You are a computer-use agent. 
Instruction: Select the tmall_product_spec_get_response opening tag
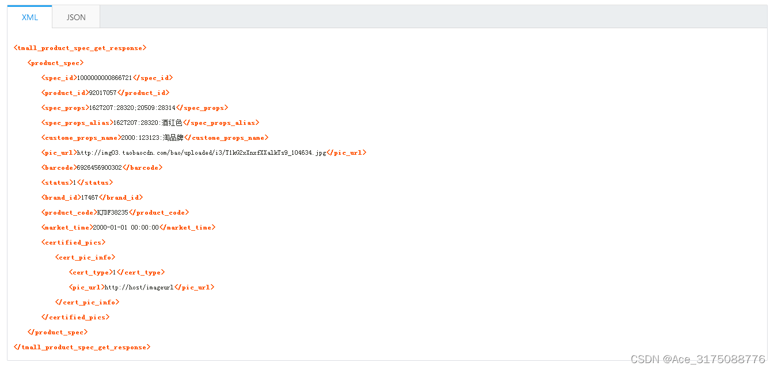(80, 48)
